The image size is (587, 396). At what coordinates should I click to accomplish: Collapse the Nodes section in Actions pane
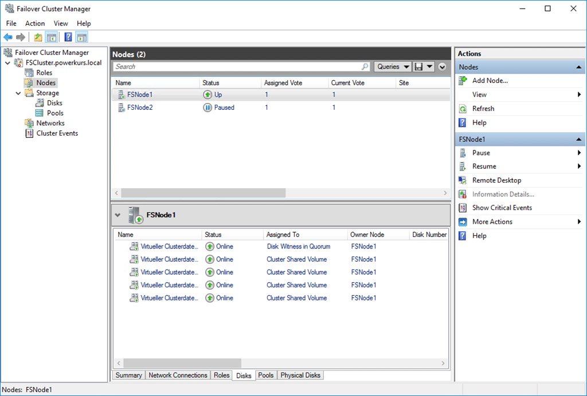coord(579,68)
